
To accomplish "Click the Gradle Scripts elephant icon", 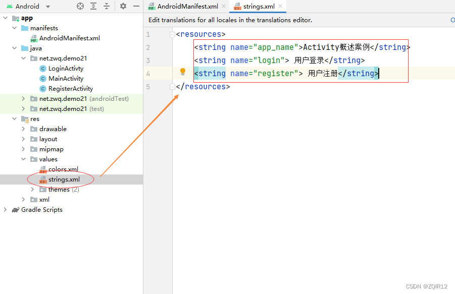I will coord(16,210).
